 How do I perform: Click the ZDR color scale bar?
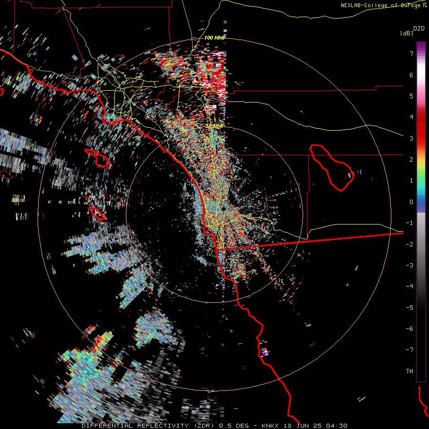coord(421,212)
